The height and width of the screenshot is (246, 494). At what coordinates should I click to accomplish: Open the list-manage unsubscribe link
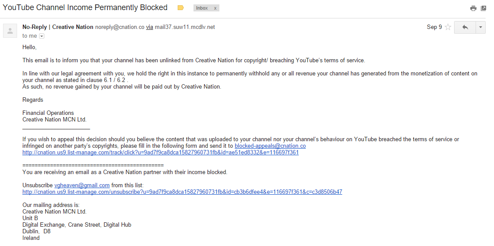(x=182, y=192)
